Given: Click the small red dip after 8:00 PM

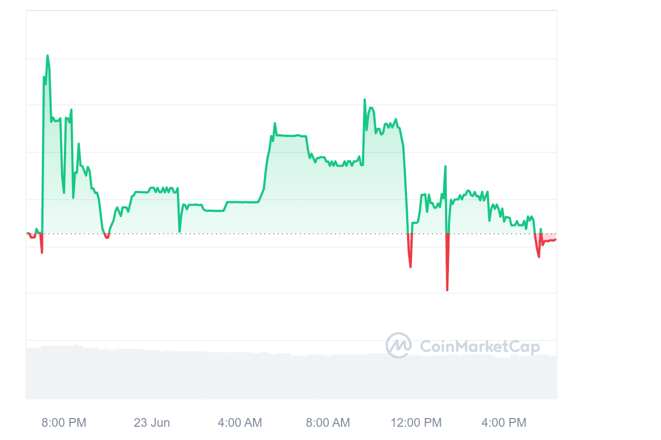Looking at the screenshot, I should [x=107, y=237].
